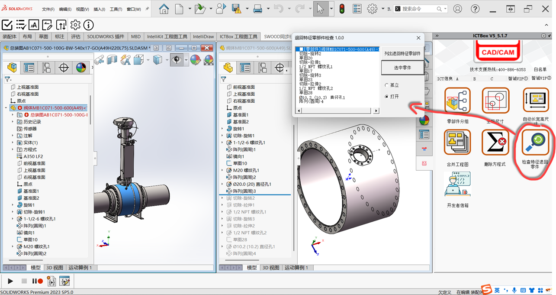Image resolution: width=556 pixels, height=295 pixels.
Task: Click the Home icon in top toolbar
Action: [164, 9]
